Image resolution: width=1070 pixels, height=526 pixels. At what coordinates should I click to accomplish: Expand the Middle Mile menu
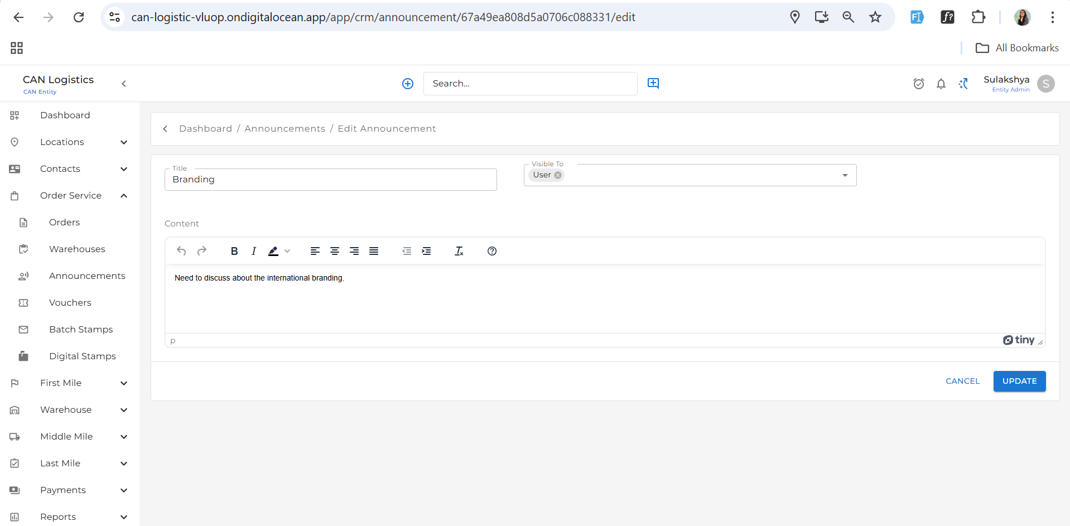point(70,437)
